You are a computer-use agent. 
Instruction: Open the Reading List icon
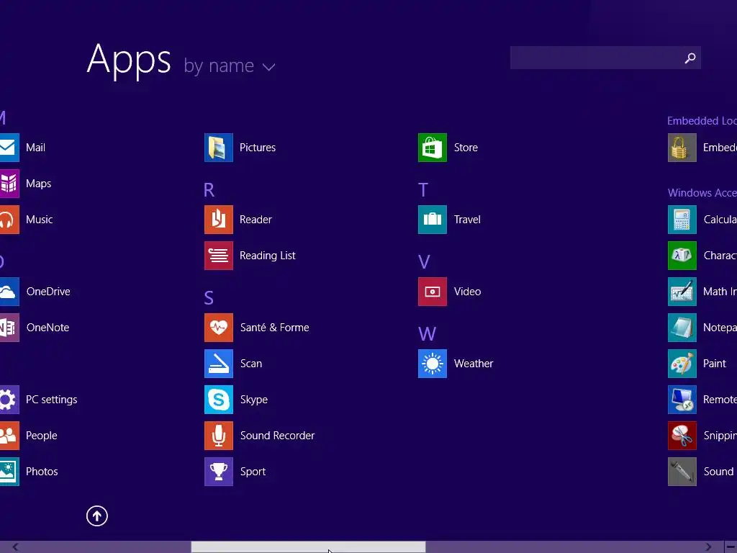click(219, 256)
